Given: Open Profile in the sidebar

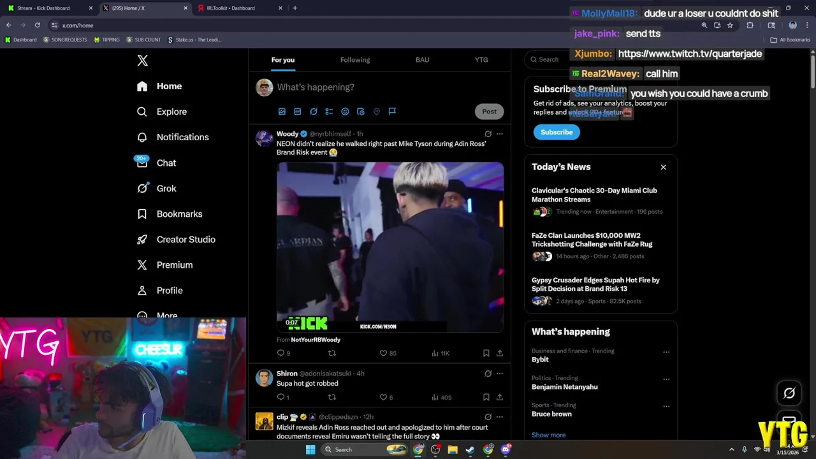Looking at the screenshot, I should pos(160,290).
